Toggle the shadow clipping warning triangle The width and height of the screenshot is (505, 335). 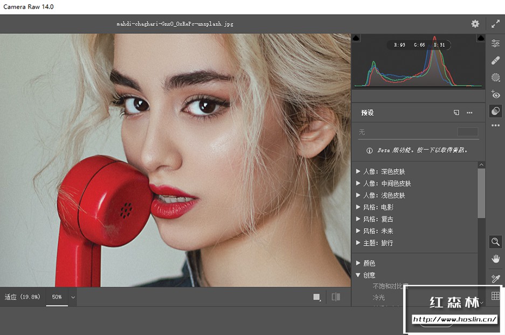356,38
